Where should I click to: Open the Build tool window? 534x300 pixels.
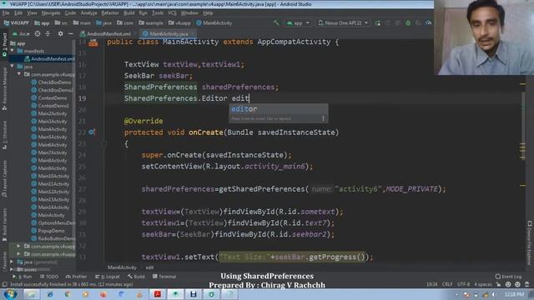click(x=136, y=277)
